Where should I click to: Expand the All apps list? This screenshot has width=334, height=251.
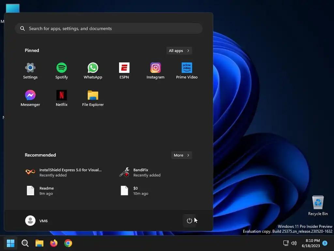tap(179, 51)
